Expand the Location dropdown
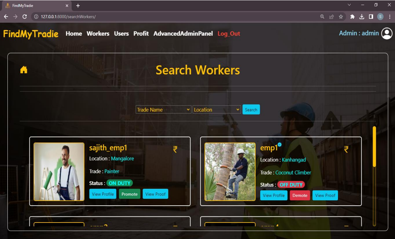 [x=216, y=110]
